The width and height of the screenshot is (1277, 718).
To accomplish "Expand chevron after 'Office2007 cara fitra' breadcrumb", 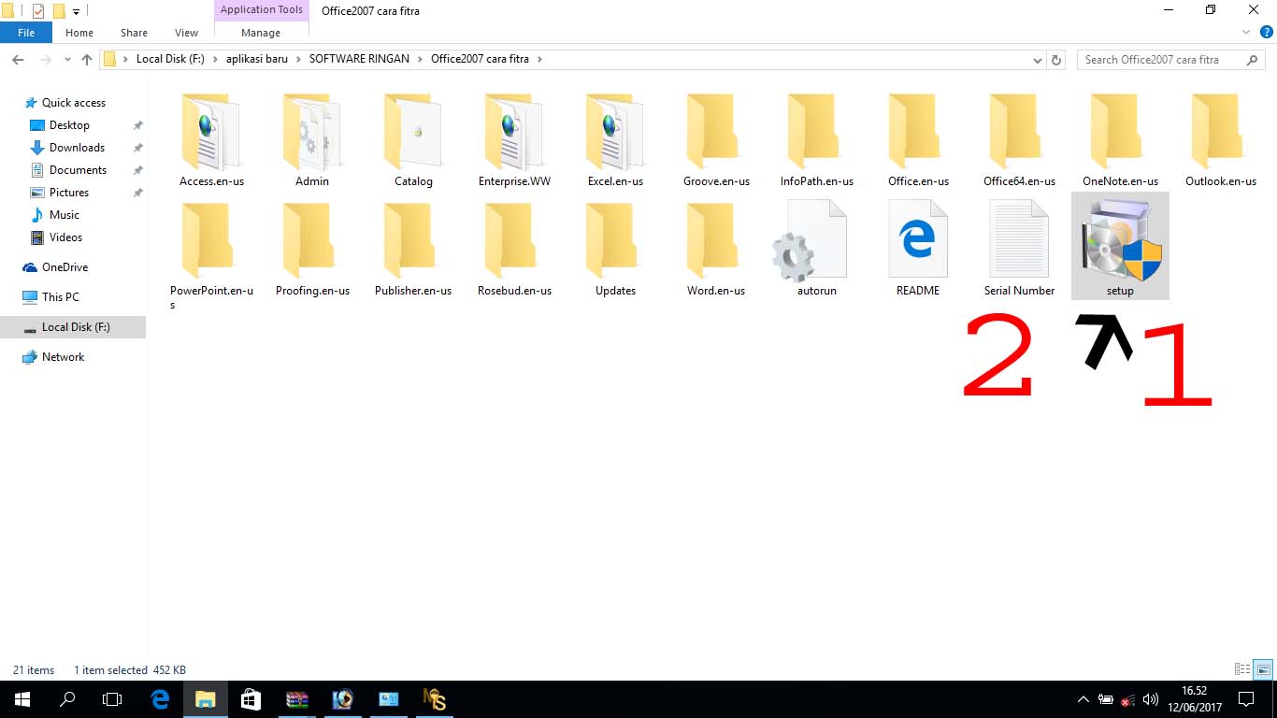I will click(539, 59).
